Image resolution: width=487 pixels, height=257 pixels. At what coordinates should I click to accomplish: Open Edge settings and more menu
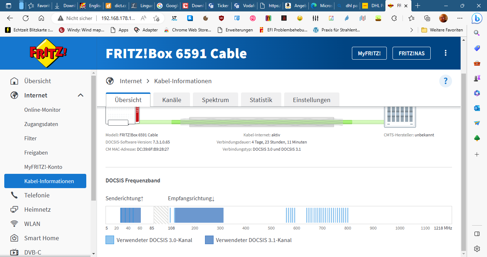pos(460,18)
